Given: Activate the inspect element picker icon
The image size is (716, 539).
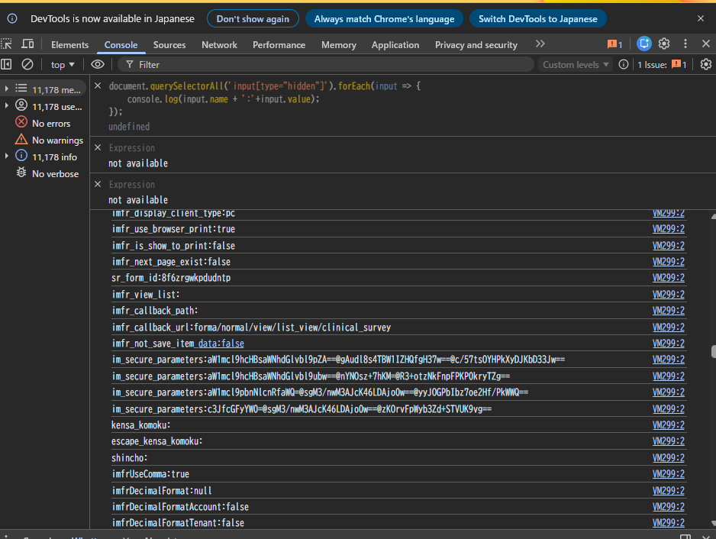Looking at the screenshot, I should (x=7, y=44).
